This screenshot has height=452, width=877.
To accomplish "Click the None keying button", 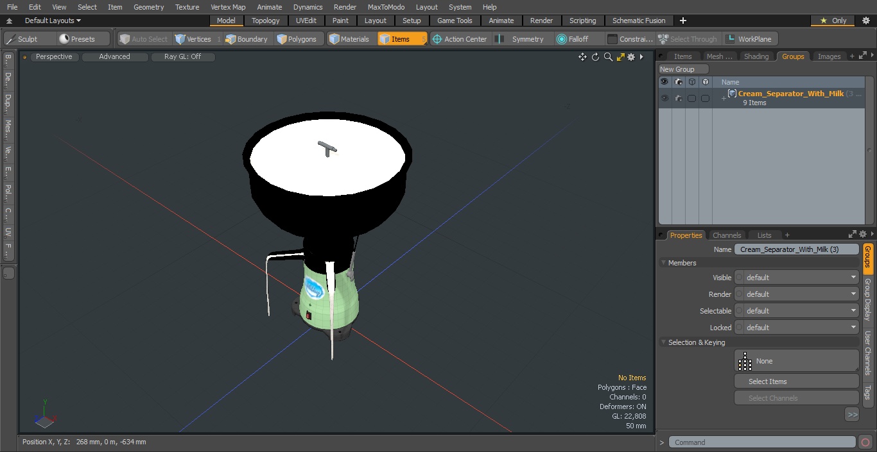I will point(797,361).
